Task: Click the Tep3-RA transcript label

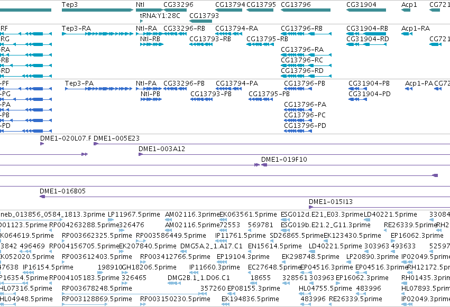Action: [76, 29]
